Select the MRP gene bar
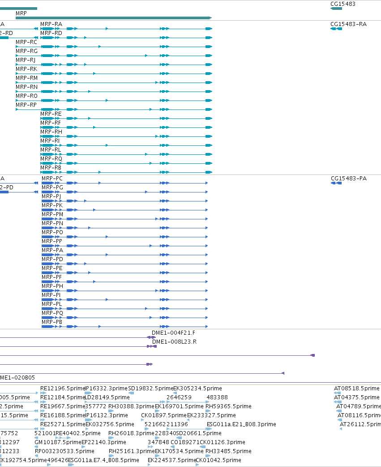The height and width of the screenshot is (467, 381). pyautogui.click(x=114, y=18)
